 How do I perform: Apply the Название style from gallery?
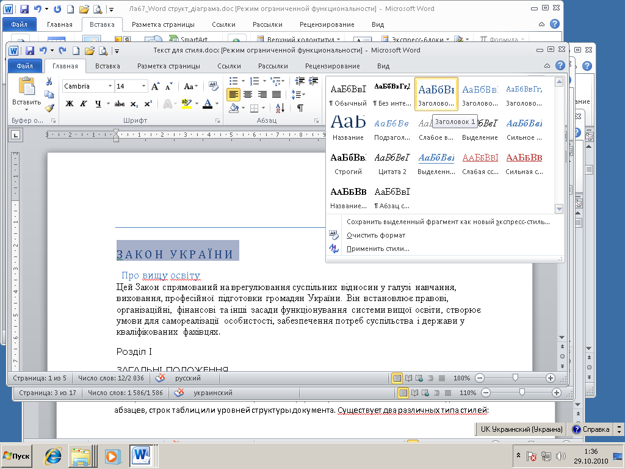click(348, 128)
